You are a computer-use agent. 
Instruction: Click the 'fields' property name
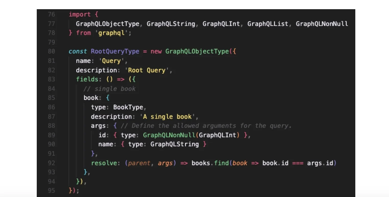click(87, 79)
